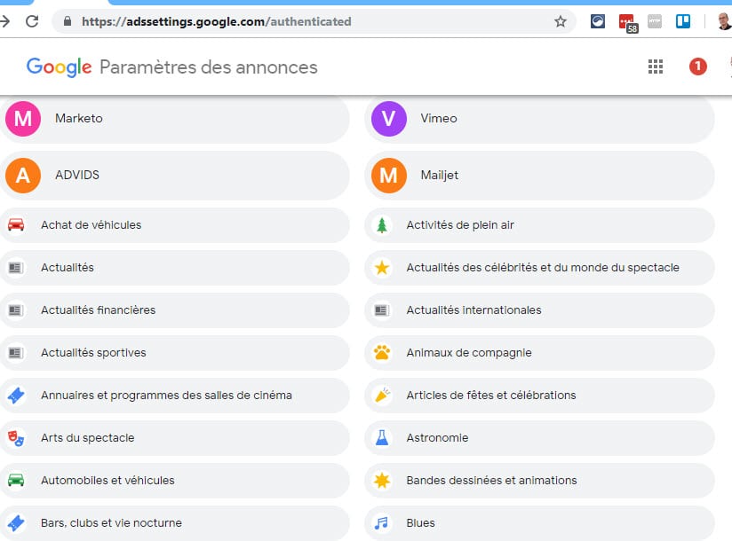This screenshot has width=732, height=541.
Task: Click the party popper icon for Articles de fêtes
Action: [x=382, y=395]
